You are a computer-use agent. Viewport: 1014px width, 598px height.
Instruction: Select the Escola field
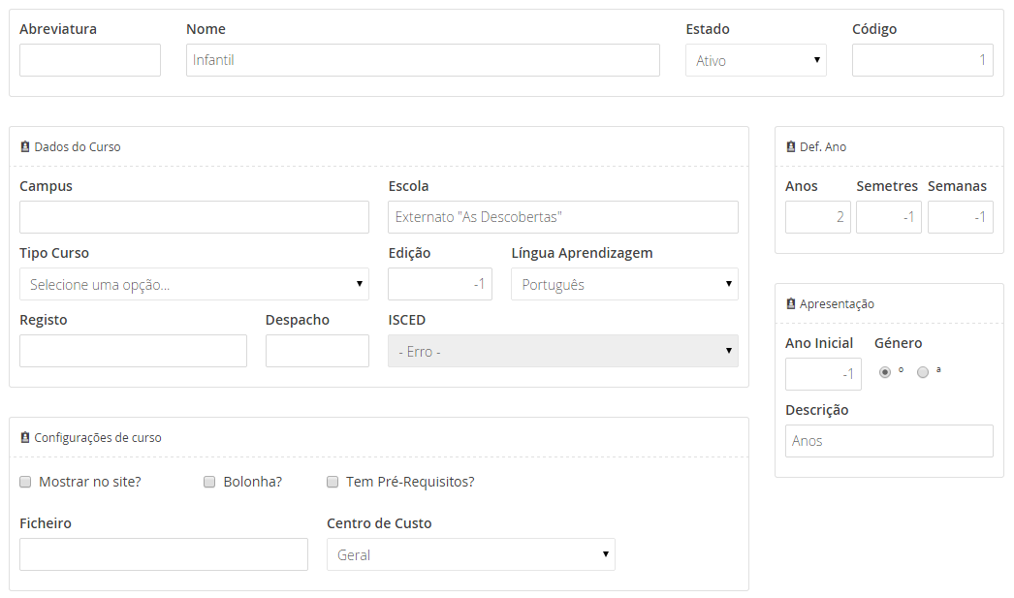[562, 217]
